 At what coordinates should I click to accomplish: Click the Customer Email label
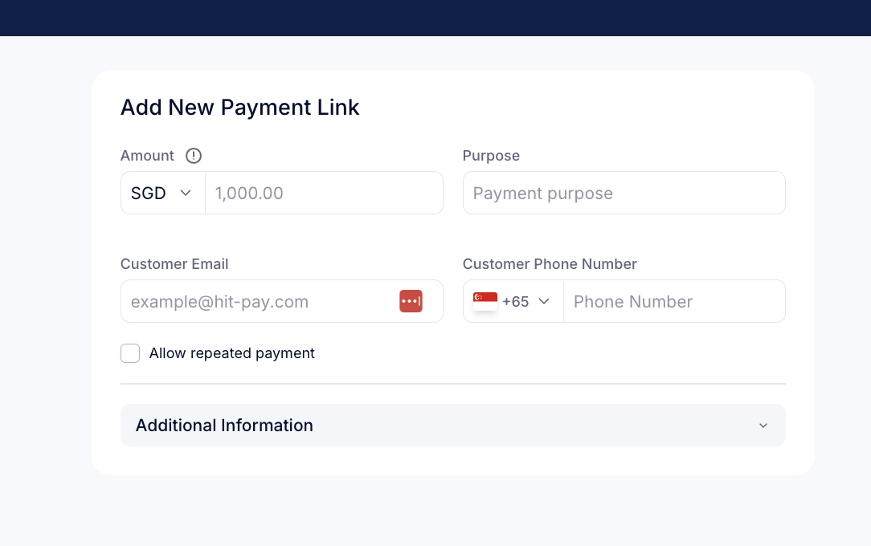pos(174,264)
